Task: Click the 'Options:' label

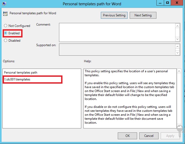Action: [x=9, y=61]
